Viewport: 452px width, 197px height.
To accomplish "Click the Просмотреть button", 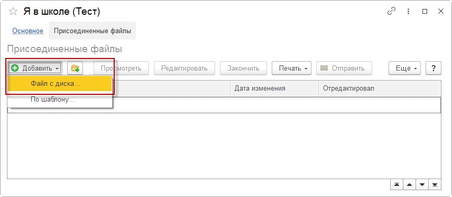I will [x=121, y=68].
